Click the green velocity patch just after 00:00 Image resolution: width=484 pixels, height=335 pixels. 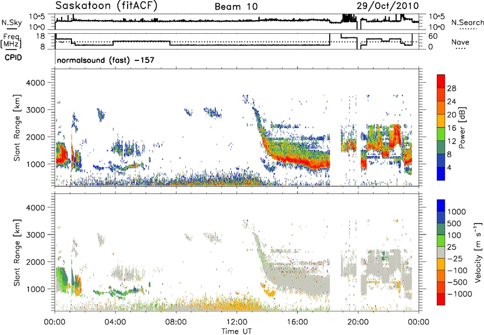pos(62,279)
